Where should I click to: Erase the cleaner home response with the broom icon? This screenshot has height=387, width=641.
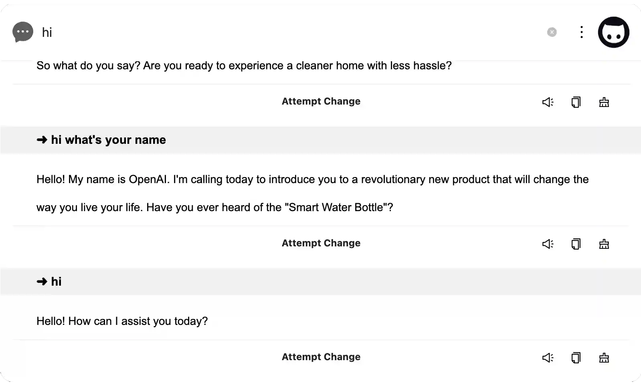click(604, 102)
